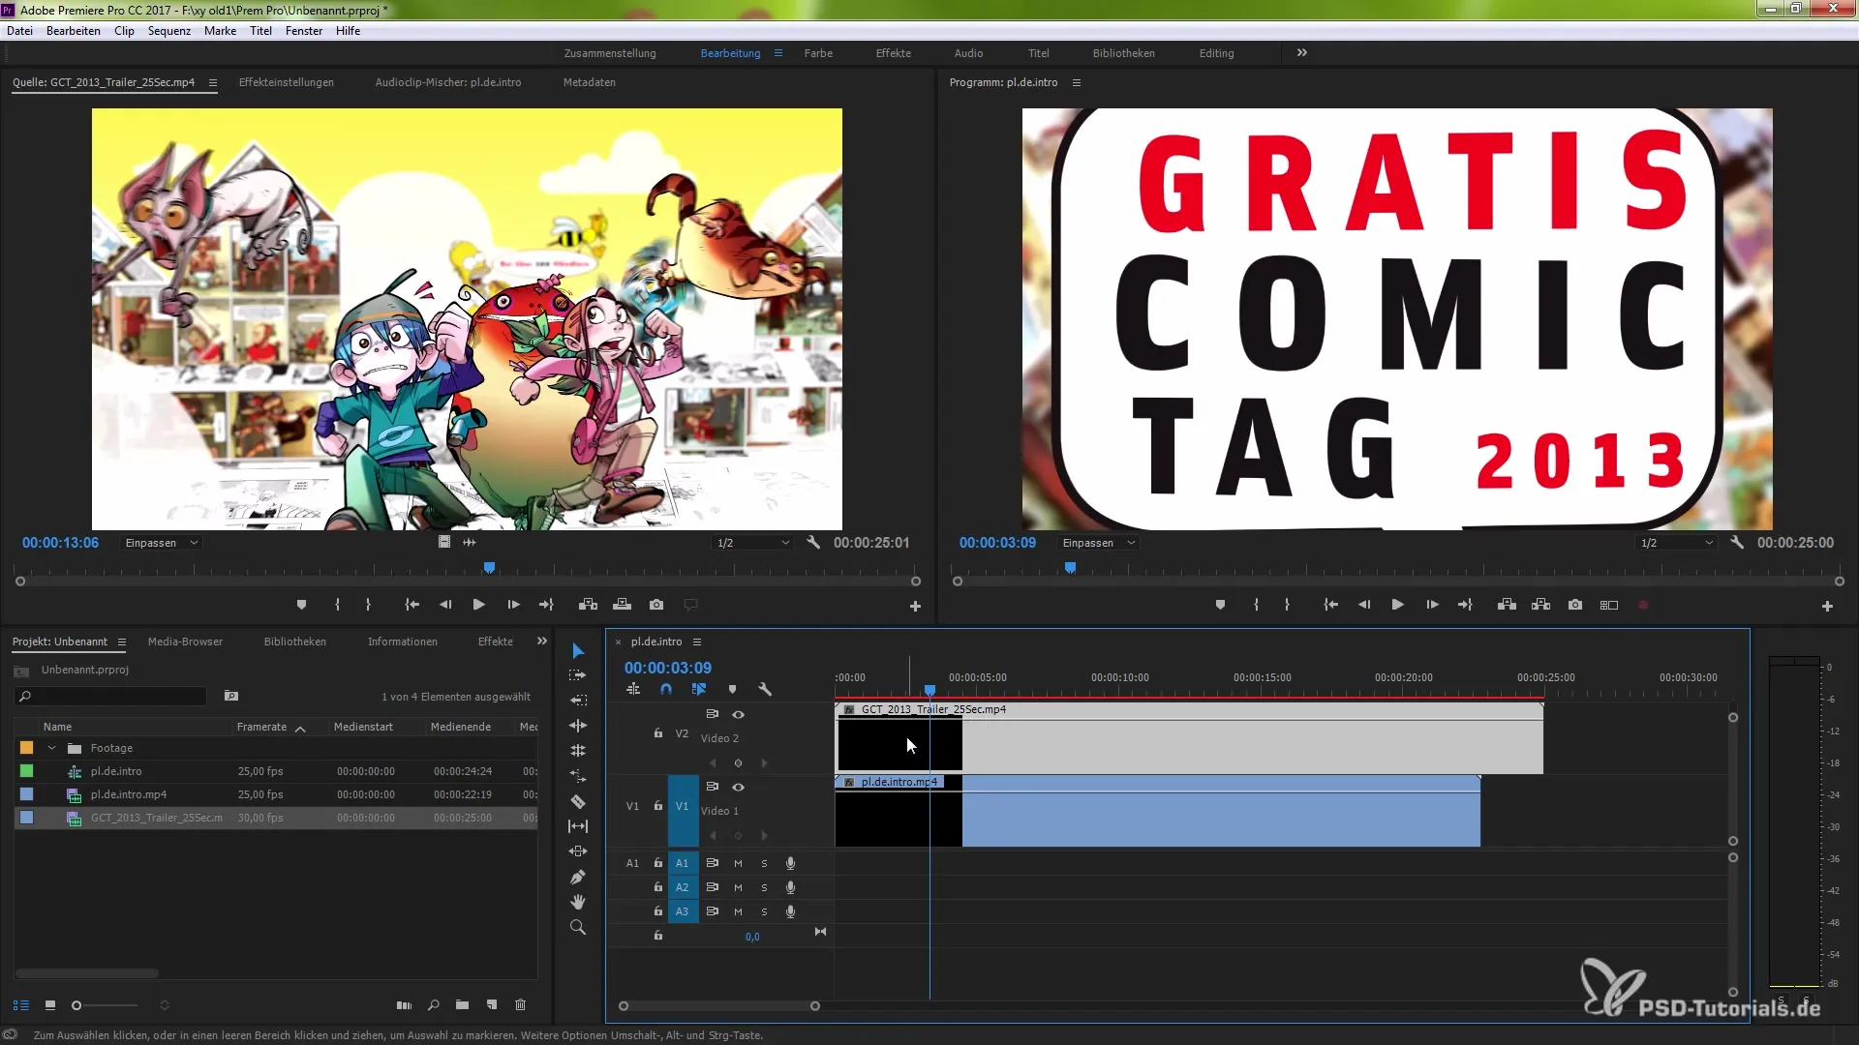Select the Pen tool
Screen dimensions: 1859x1045
tap(578, 877)
